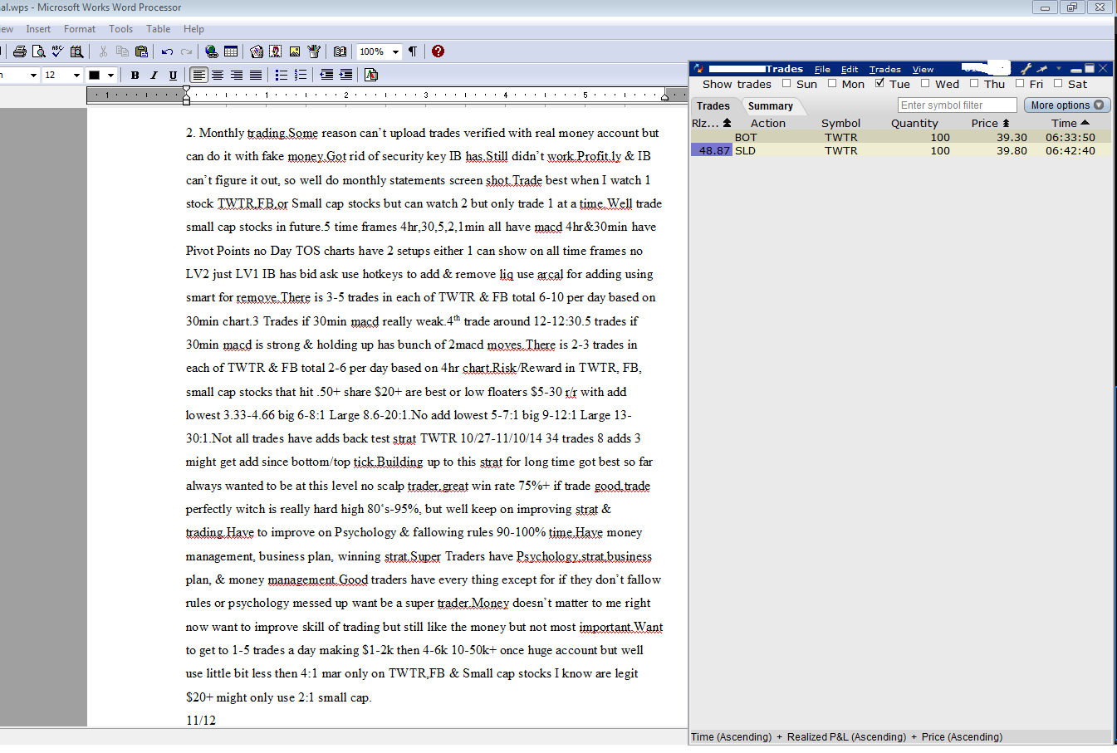This screenshot has width=1117, height=753.
Task: Switch to the Summary tab
Action: tap(770, 106)
